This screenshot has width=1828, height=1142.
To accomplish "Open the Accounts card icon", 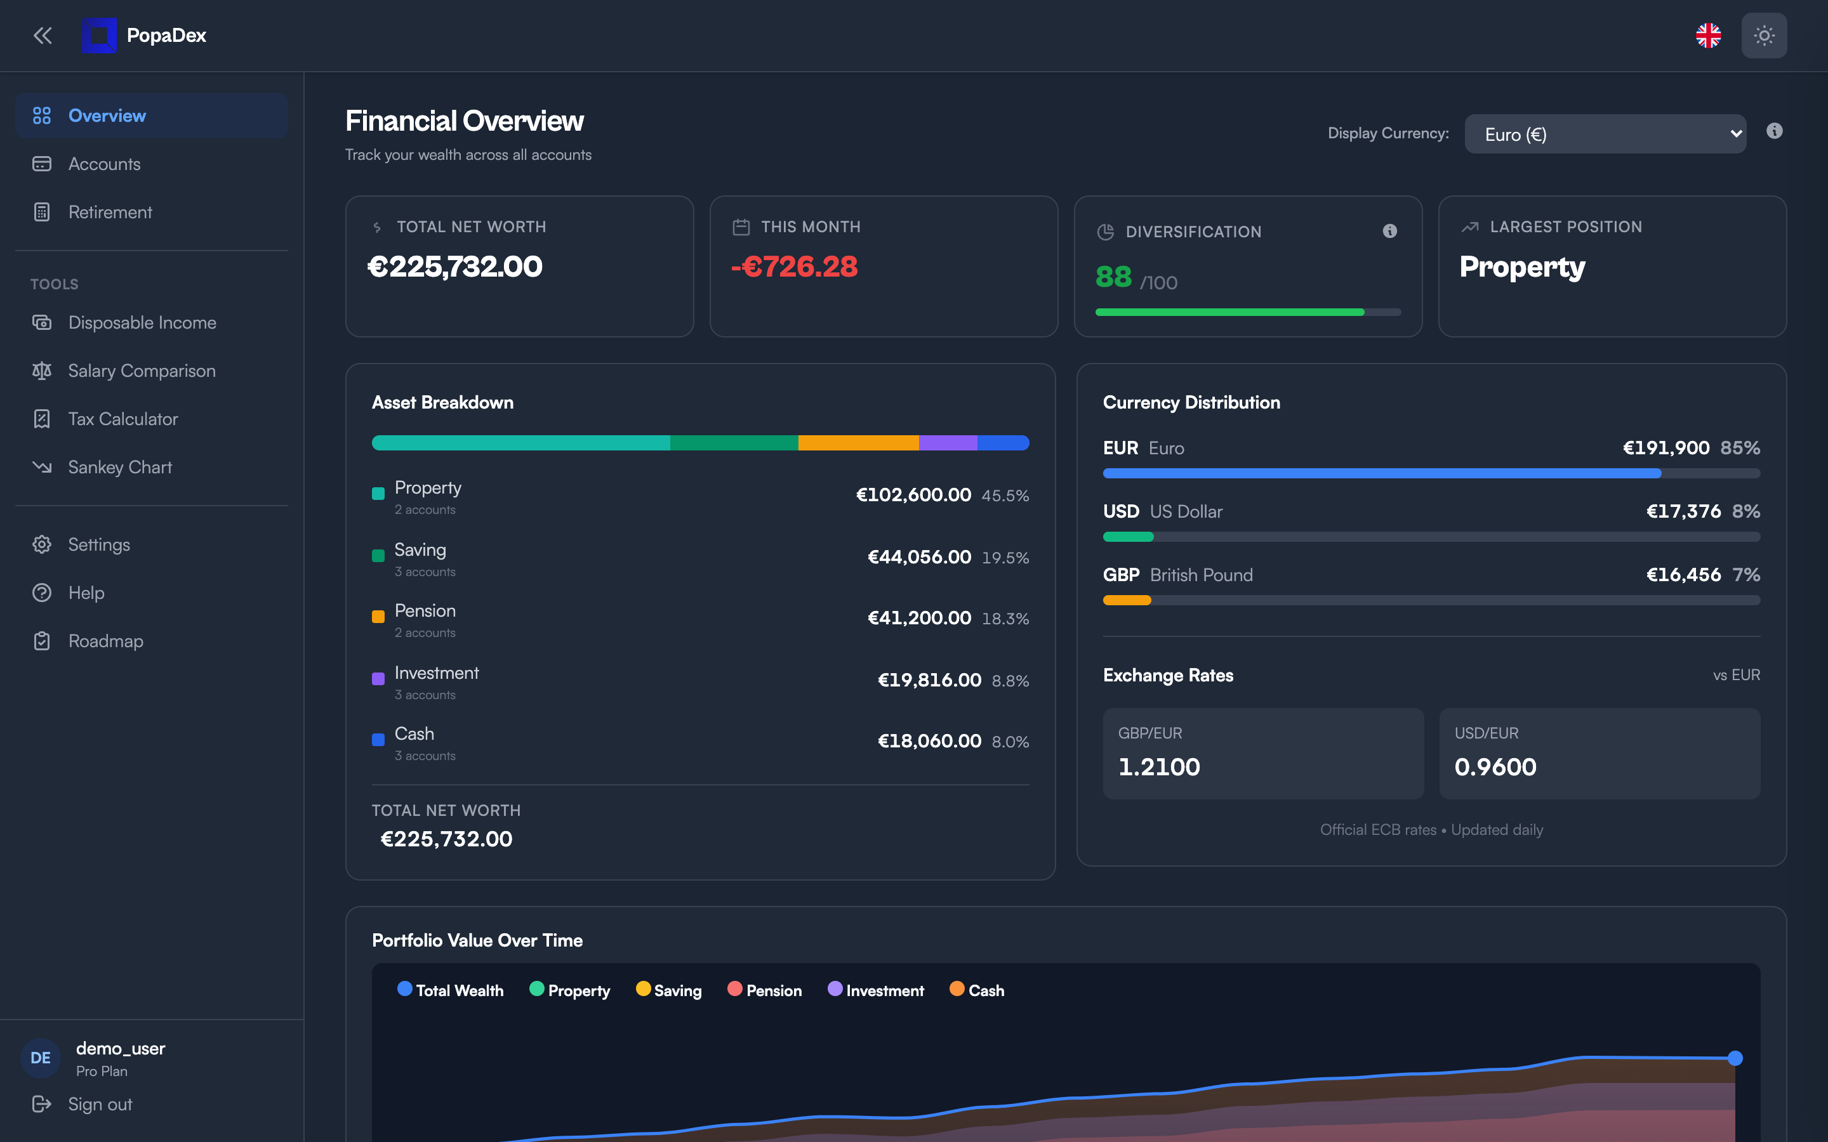I will (x=41, y=163).
